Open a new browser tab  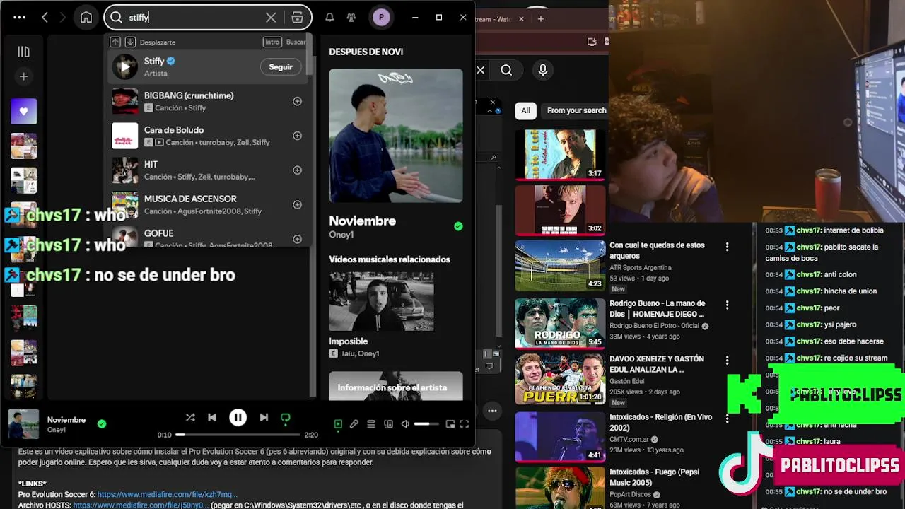pos(540,18)
